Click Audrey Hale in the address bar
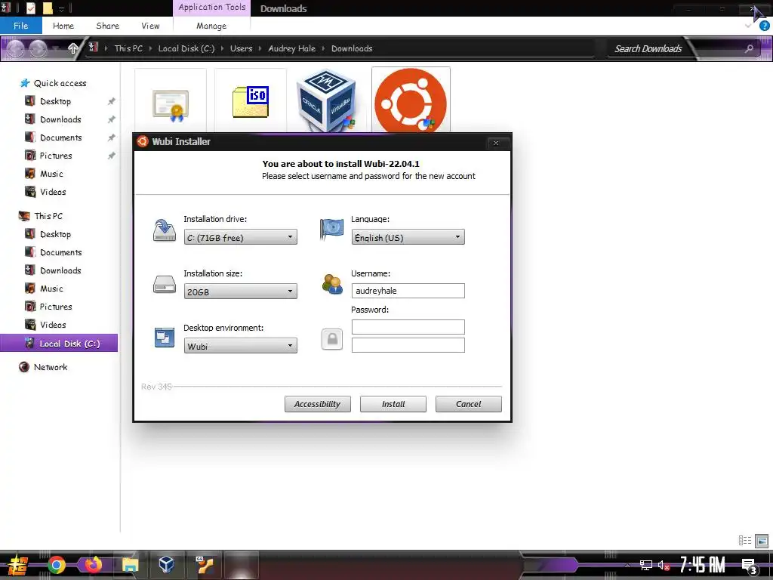Screen dimensions: 773x580 [291, 48]
